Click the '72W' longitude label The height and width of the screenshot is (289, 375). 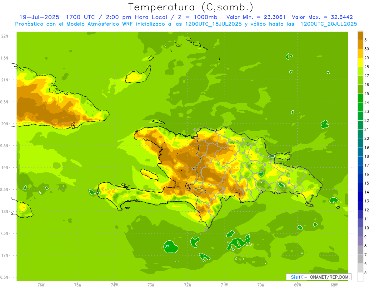pyautogui.click(x=187, y=285)
